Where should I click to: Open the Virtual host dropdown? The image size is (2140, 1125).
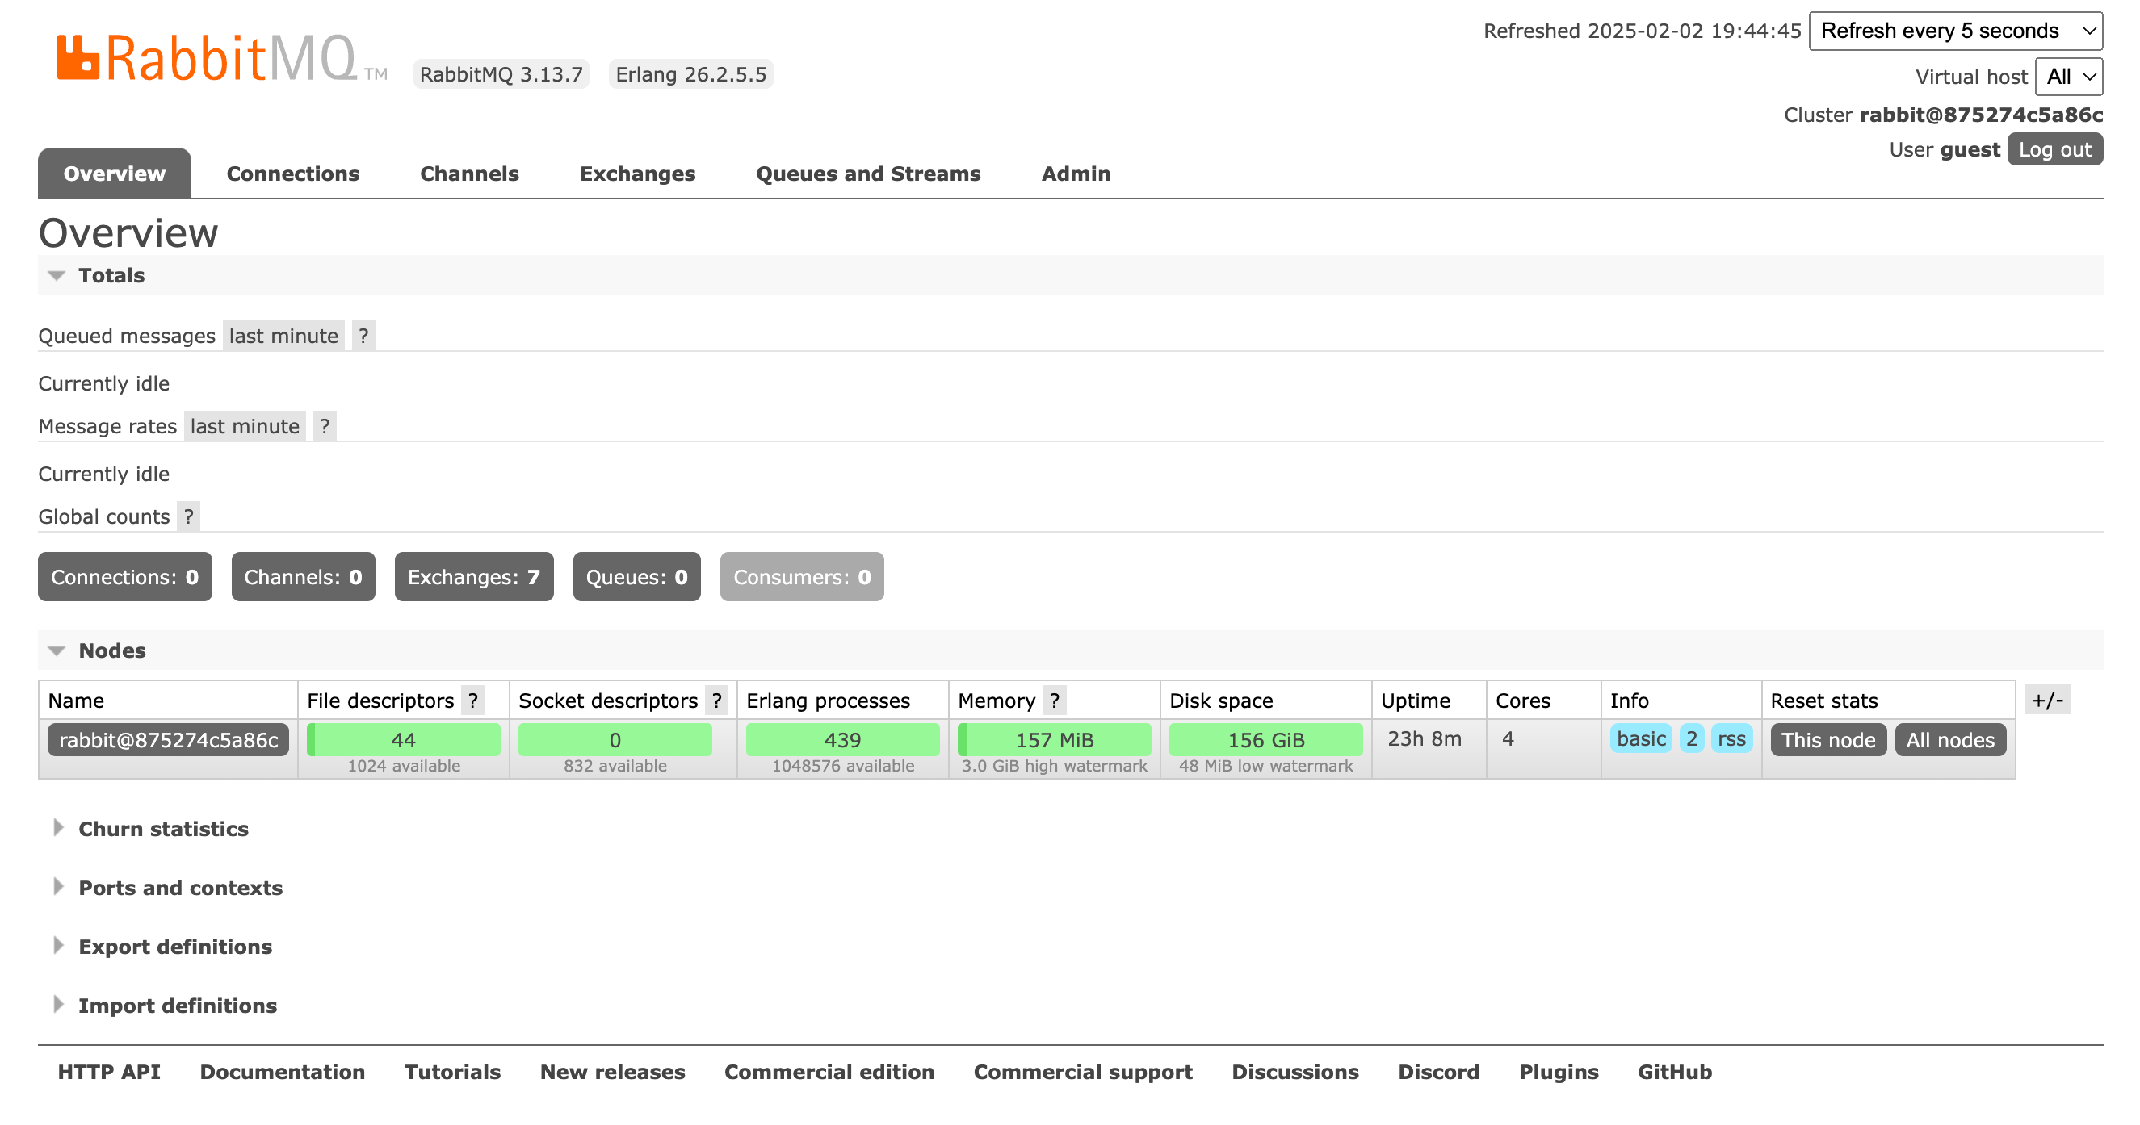[x=2069, y=77]
